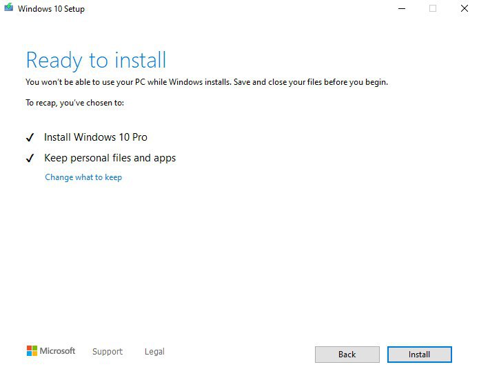479x378 pixels.
Task: Click the 'To recap, you've chosen to:' text
Action: point(75,103)
